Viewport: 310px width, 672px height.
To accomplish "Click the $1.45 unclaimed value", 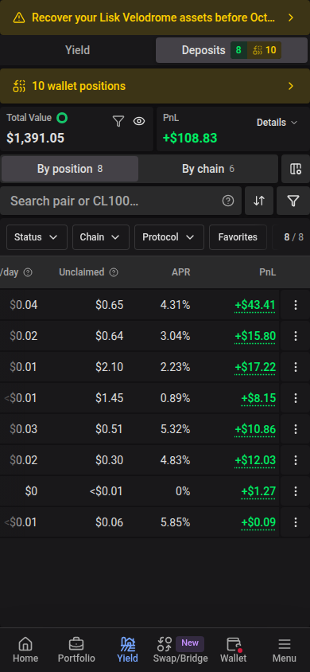I will pyautogui.click(x=110, y=398).
